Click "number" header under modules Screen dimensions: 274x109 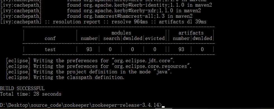89,38
